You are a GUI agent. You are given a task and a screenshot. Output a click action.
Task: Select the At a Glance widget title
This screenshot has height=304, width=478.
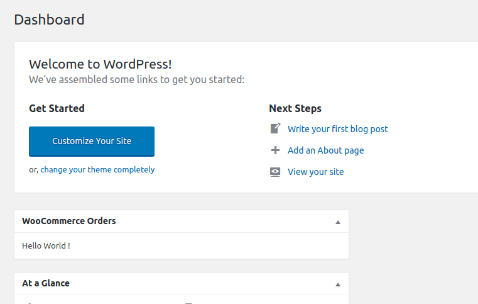[46, 283]
